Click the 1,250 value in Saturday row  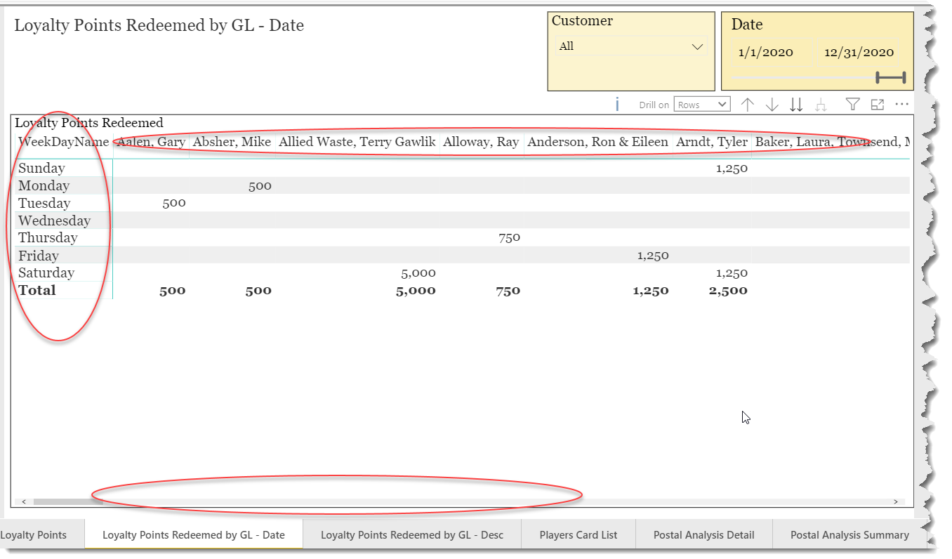coord(732,273)
